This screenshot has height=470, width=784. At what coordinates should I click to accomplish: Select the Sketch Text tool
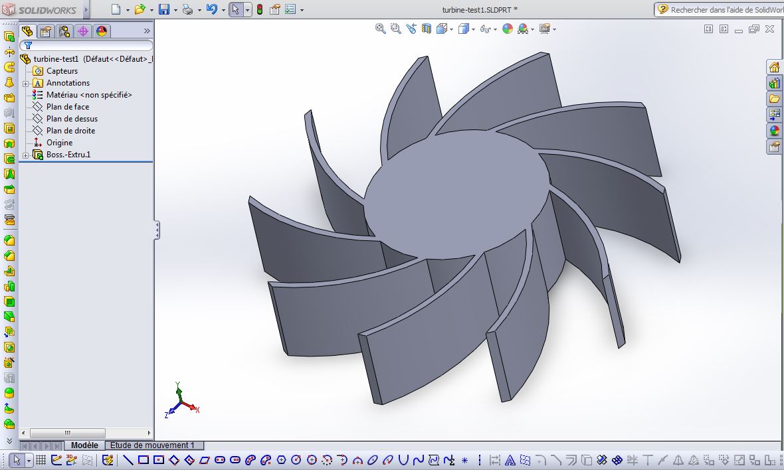510,460
